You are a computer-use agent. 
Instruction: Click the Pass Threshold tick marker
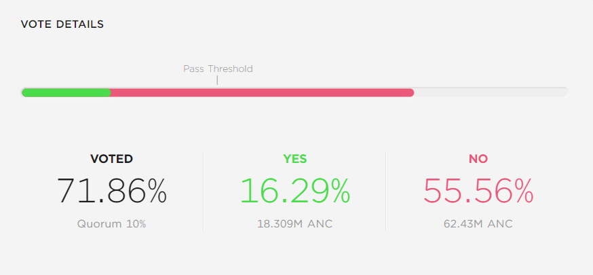[x=217, y=80]
